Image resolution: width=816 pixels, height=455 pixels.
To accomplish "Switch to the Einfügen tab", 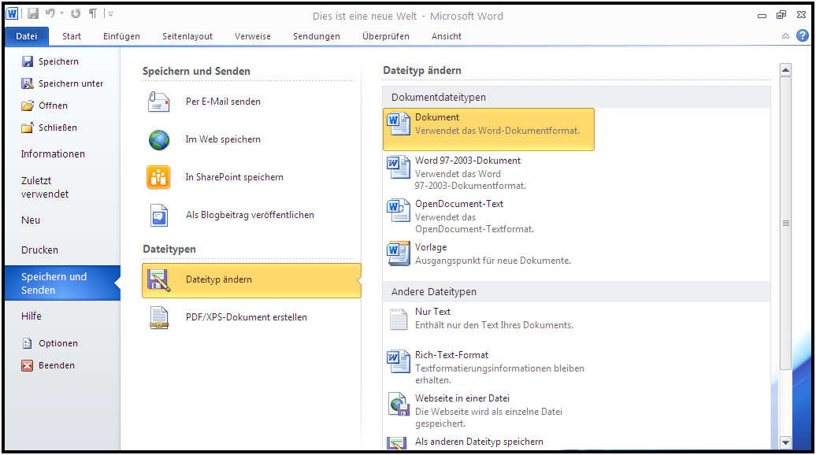I will point(121,36).
